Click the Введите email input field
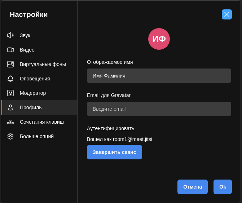The height and width of the screenshot is (203, 242). pos(159,109)
